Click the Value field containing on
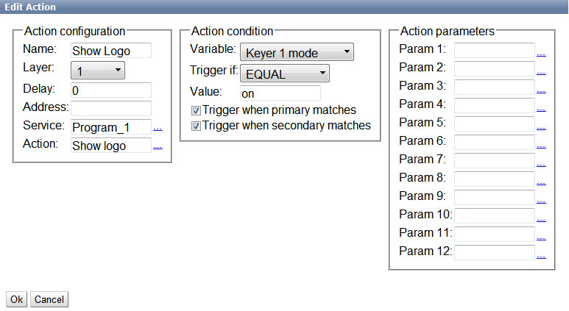 coord(280,93)
